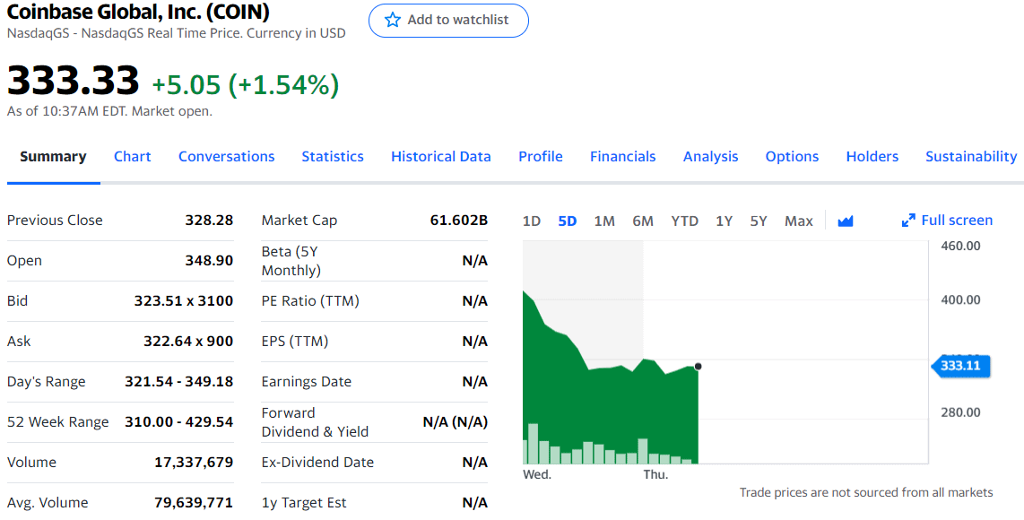Screen dimensions: 1024x520
Task: Open the Sustainability tab
Action: pos(971,157)
